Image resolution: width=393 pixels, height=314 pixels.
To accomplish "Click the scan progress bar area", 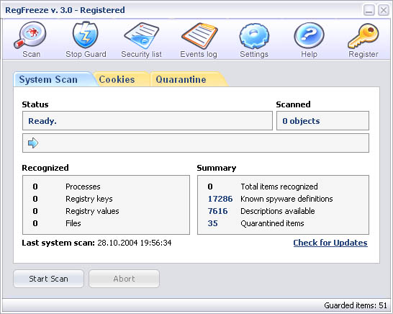I will click(x=196, y=143).
